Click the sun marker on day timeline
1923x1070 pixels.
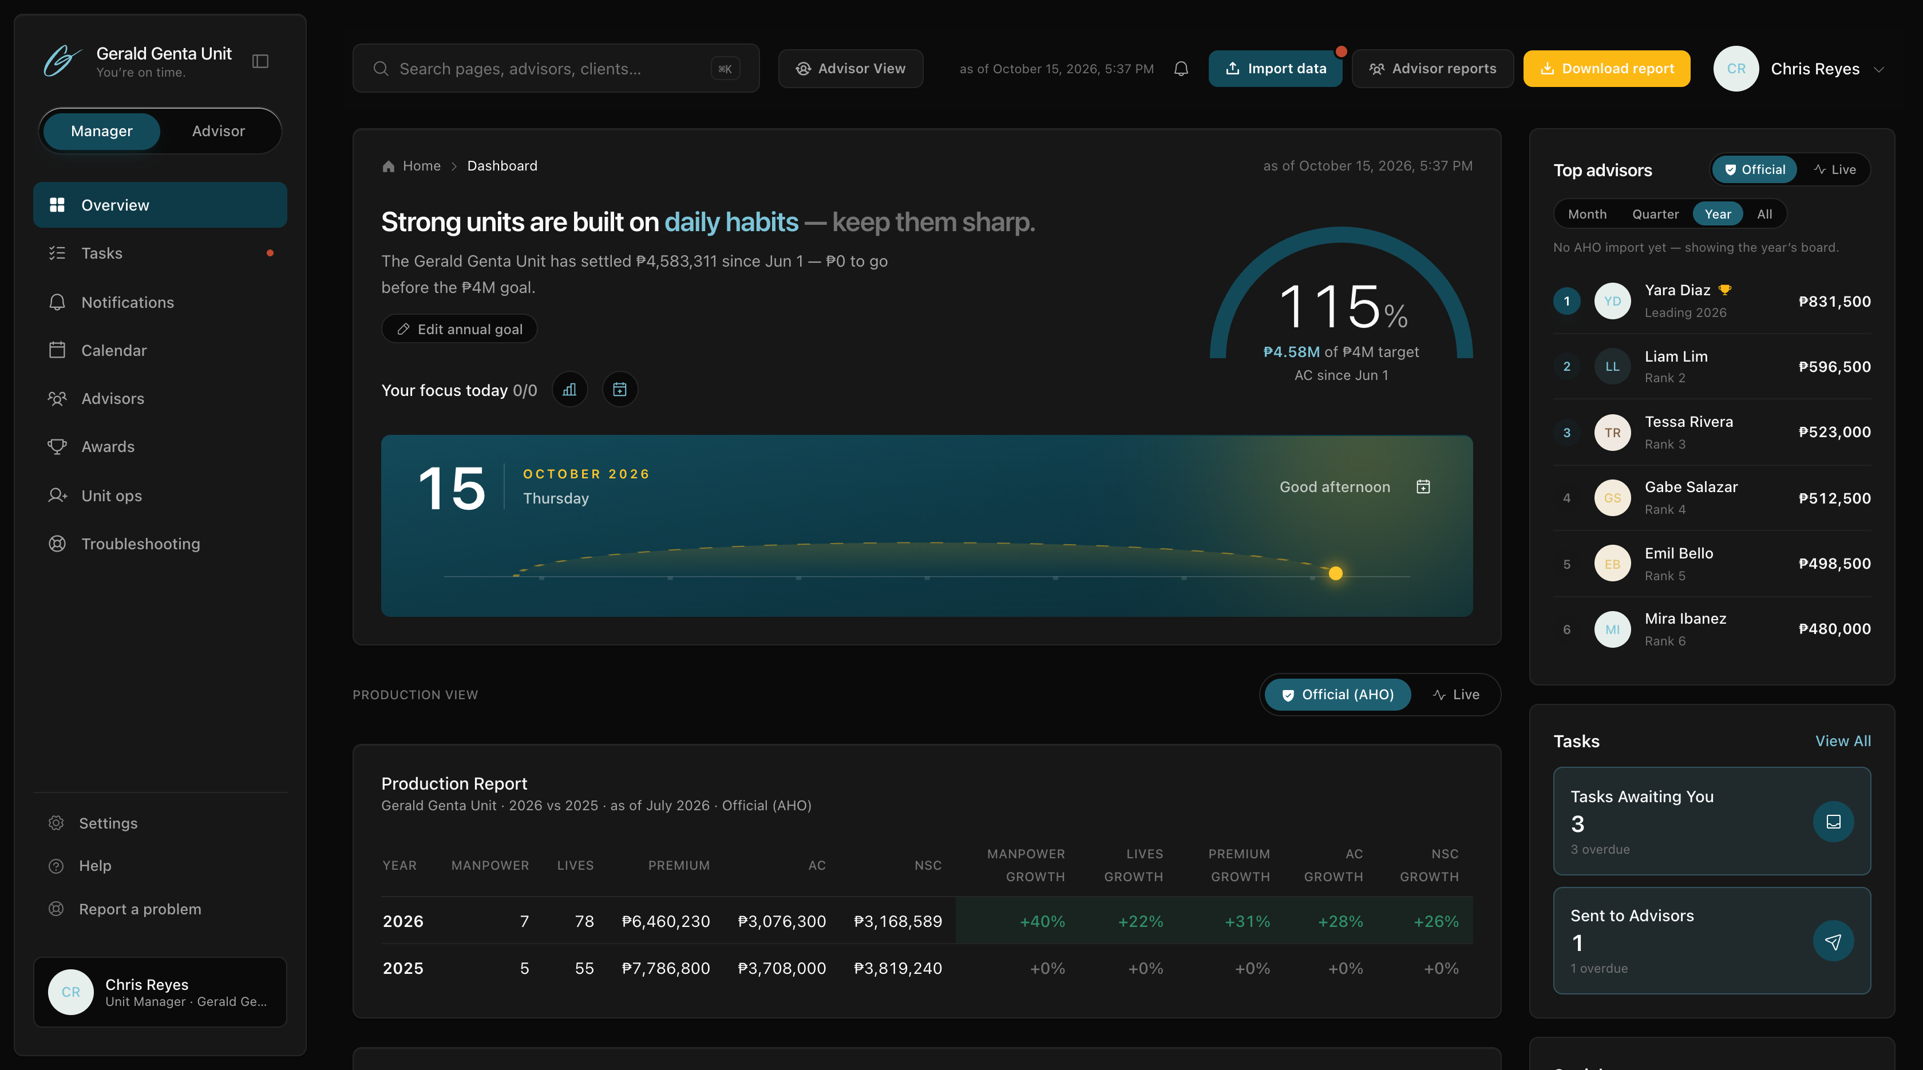click(1335, 573)
